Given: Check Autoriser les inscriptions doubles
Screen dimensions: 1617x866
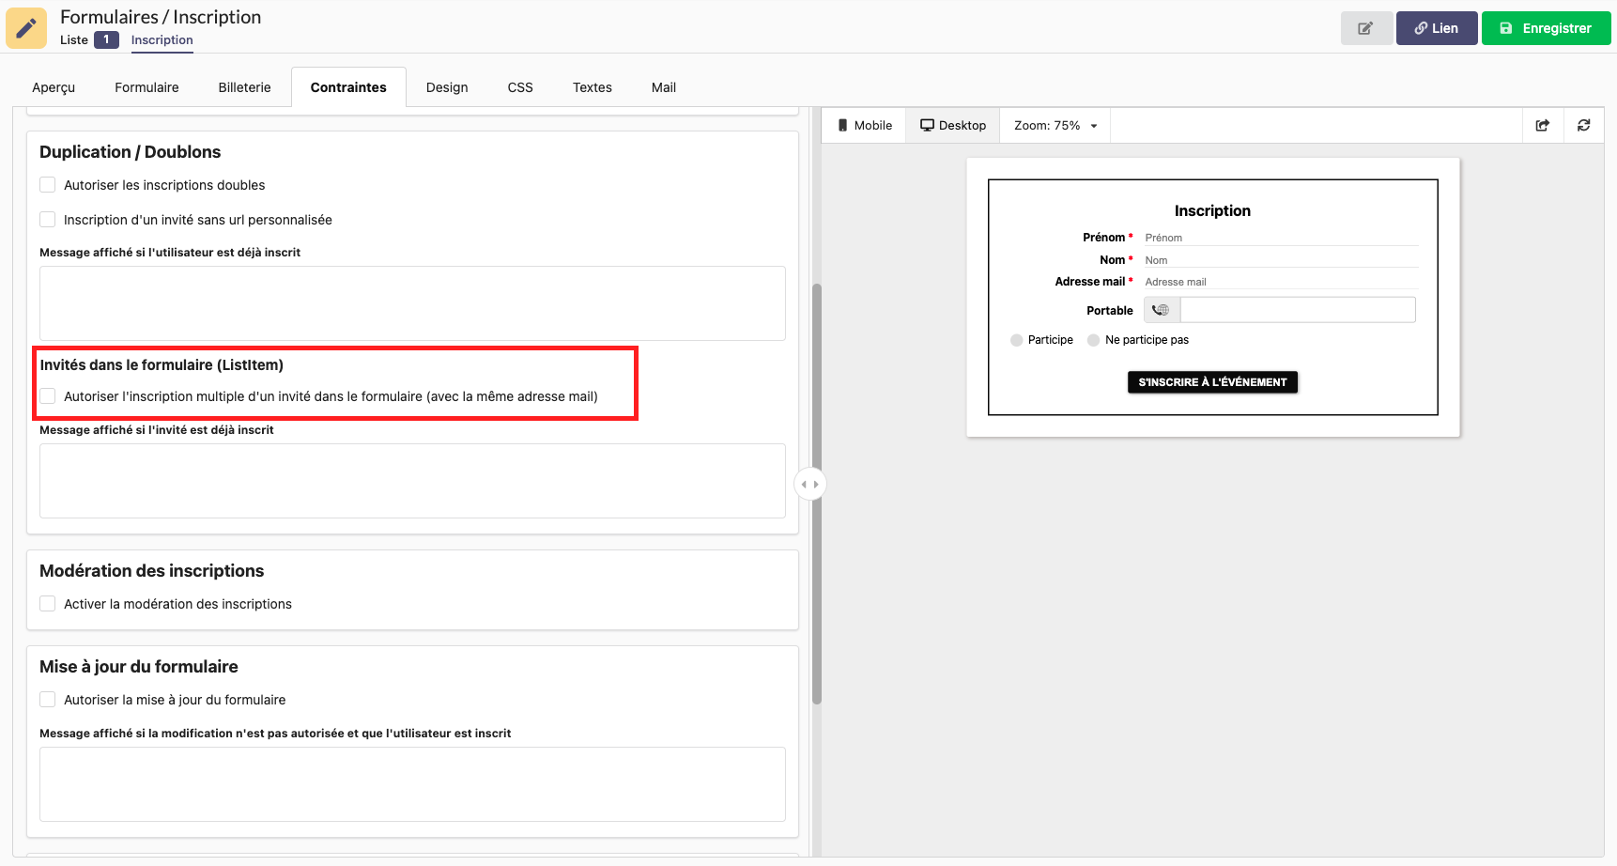Looking at the screenshot, I should (x=48, y=185).
